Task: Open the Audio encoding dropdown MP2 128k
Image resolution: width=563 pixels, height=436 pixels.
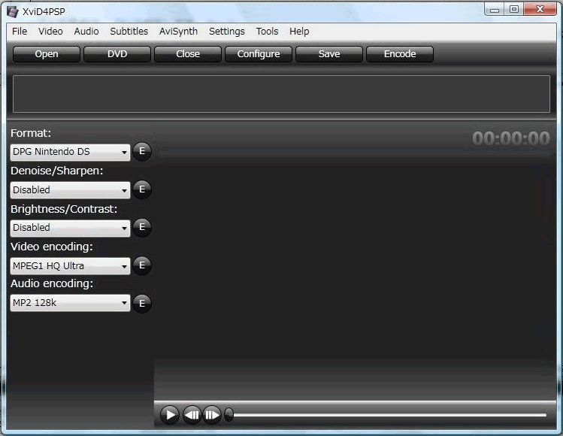Action: coord(71,303)
